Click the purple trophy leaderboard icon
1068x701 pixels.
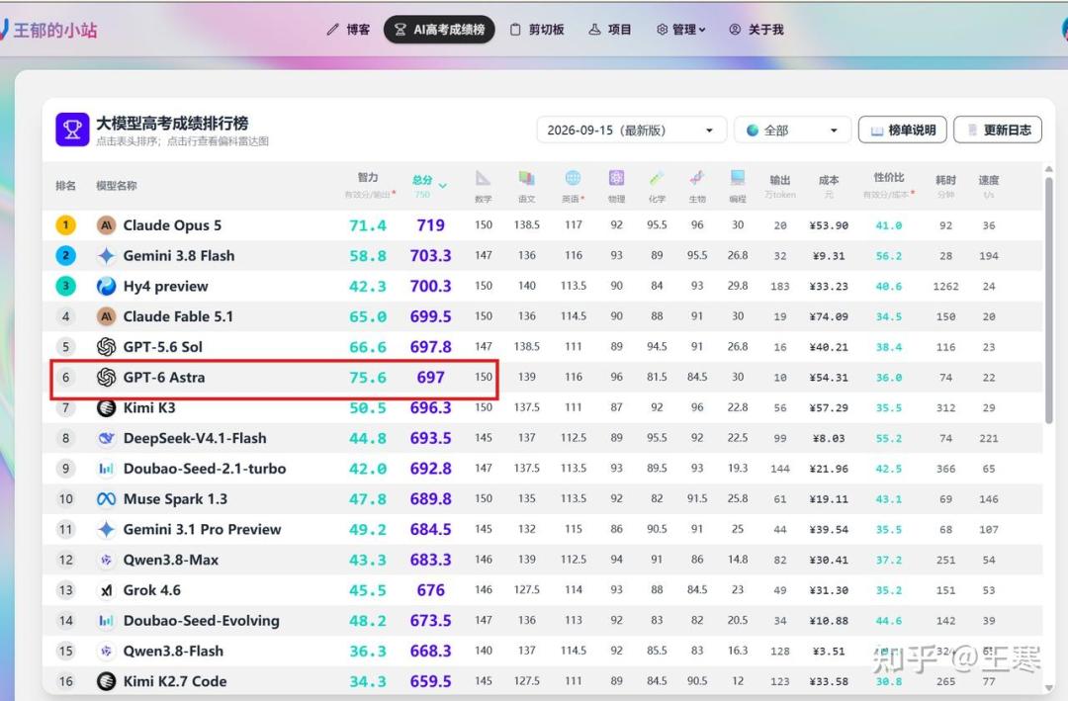[x=72, y=130]
